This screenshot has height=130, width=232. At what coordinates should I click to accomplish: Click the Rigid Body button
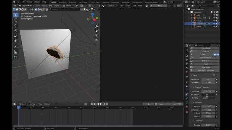pos(204,67)
